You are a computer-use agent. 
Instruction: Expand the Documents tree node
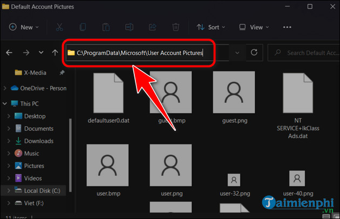click(x=9, y=129)
